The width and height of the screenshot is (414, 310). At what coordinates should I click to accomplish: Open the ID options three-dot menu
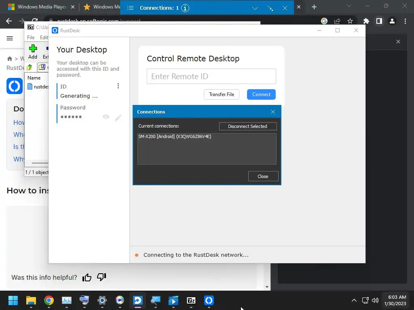pos(118,86)
